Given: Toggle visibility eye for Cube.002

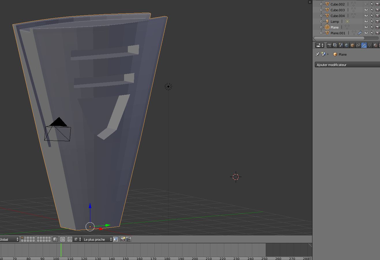Looking at the screenshot, I should click(366, 4).
